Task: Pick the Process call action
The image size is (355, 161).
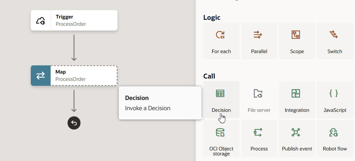Action: pos(259,139)
